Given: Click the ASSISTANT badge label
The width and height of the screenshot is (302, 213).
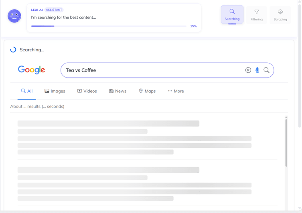Looking at the screenshot, I should point(54,10).
